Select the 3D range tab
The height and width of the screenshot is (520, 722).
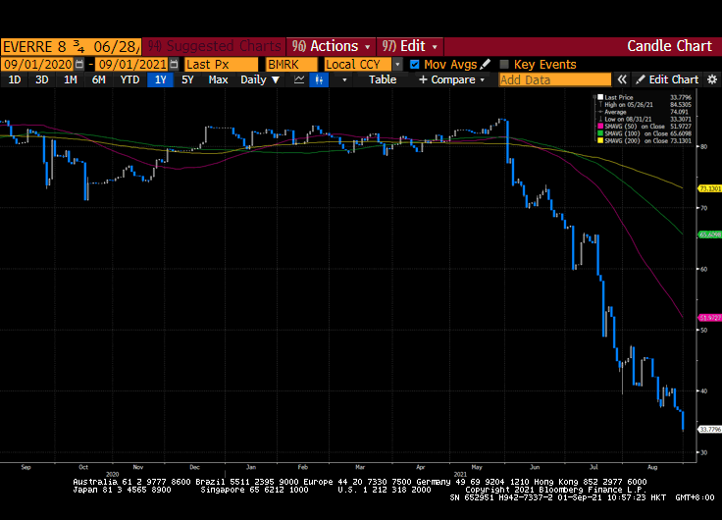coord(42,79)
